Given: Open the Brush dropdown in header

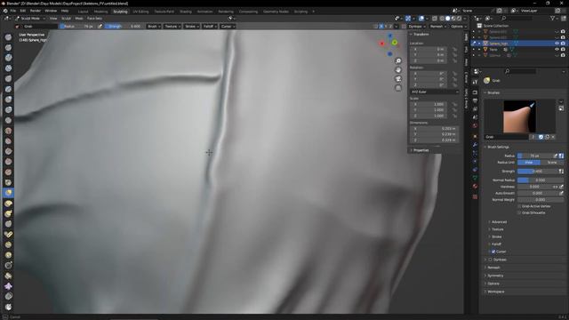Looking at the screenshot, I should [154, 26].
